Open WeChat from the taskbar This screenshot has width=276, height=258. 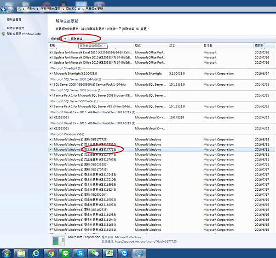pyautogui.click(x=95, y=253)
